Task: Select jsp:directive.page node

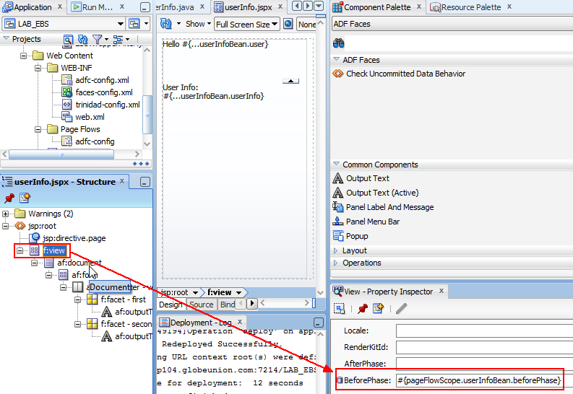Action: [74, 239]
